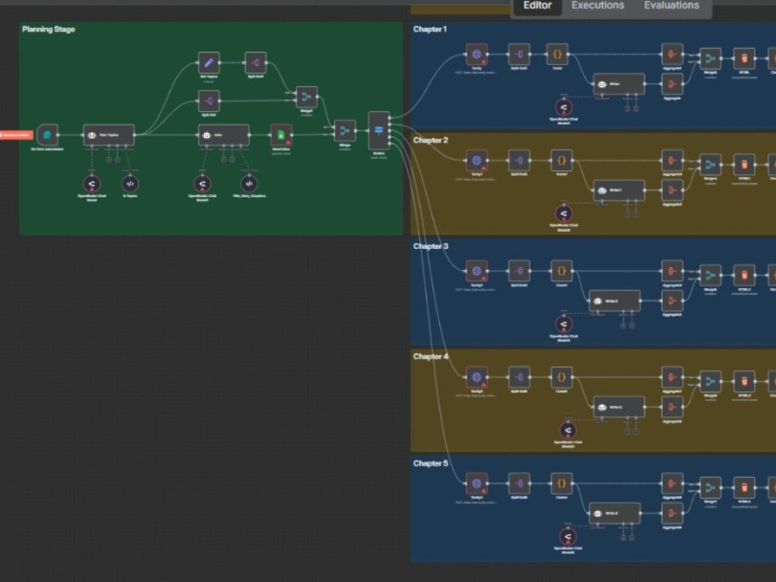Viewport: 776px width, 582px height.
Task: Open the Code node in Chapter 5
Action: pos(561,483)
